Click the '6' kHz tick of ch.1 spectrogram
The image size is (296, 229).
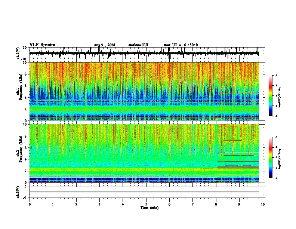(26, 86)
